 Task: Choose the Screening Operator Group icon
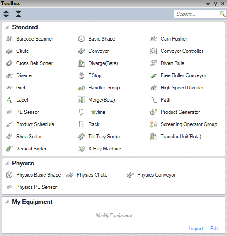pos(154,124)
